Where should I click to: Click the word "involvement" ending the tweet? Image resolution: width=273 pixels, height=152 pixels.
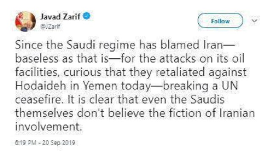click(x=48, y=127)
